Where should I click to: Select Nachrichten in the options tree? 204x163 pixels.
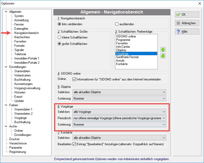(22, 37)
